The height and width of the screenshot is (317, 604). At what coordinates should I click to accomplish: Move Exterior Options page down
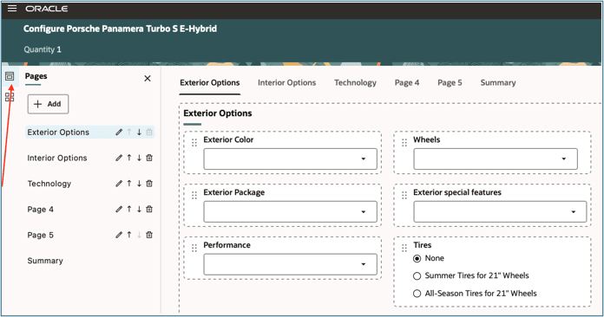click(139, 133)
